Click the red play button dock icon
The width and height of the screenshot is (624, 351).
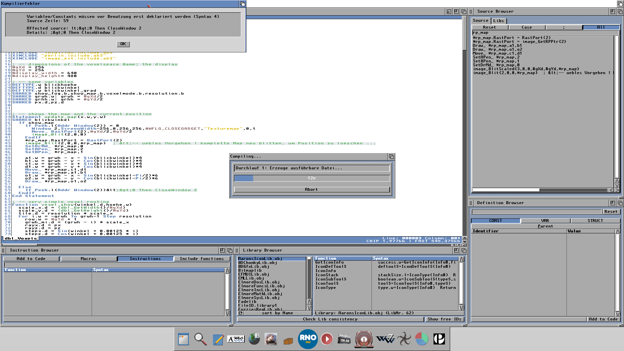click(327, 339)
